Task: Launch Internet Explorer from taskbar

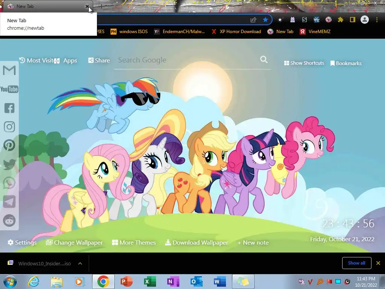Action: (x=33, y=281)
